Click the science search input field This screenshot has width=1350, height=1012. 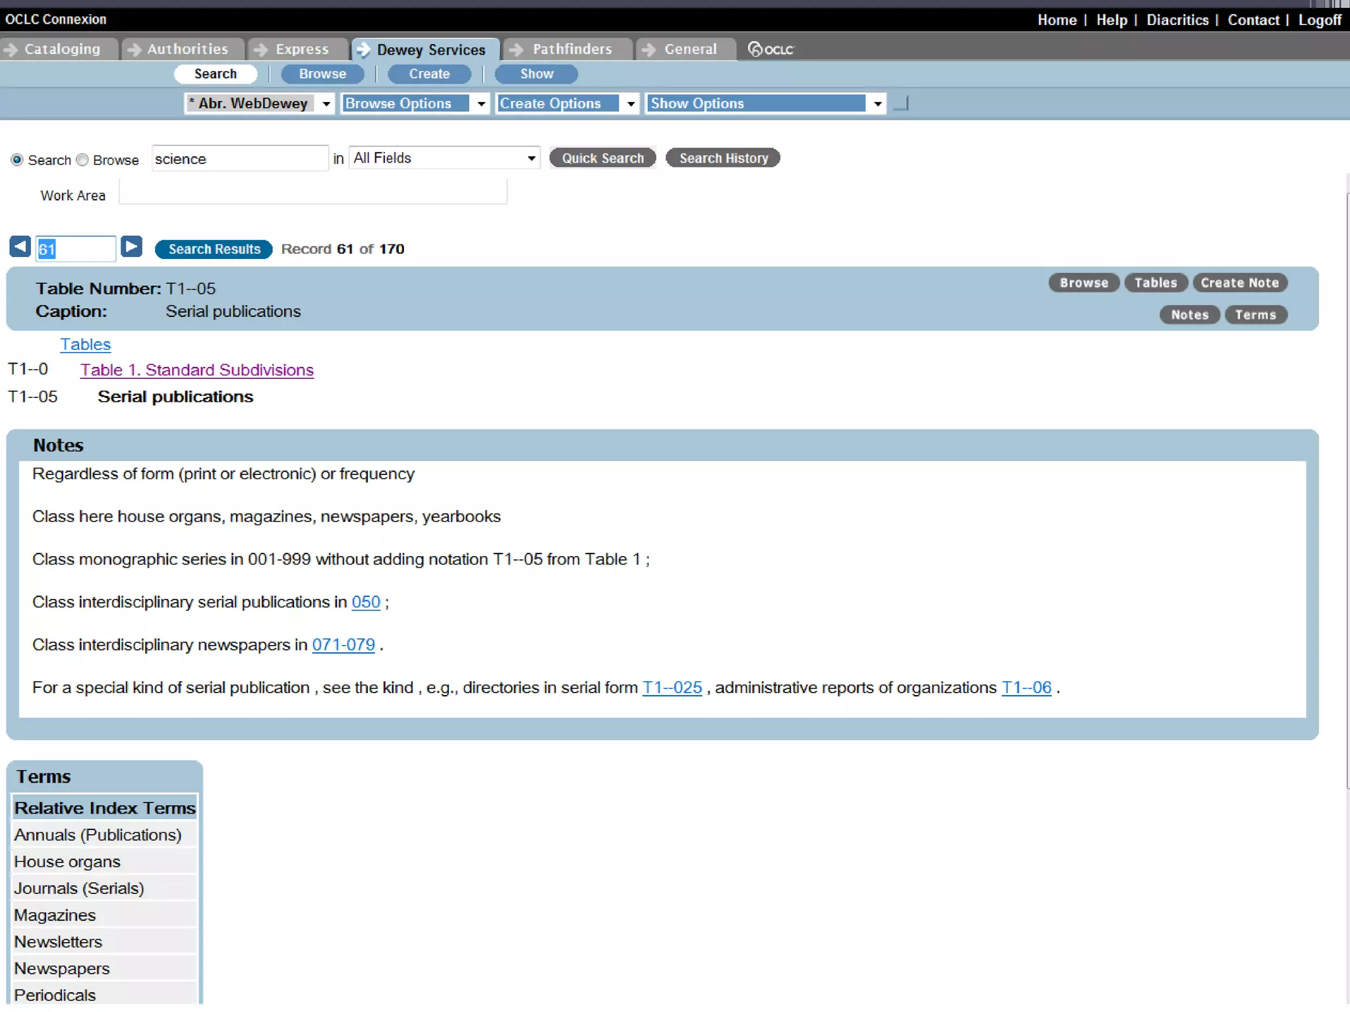pos(239,159)
